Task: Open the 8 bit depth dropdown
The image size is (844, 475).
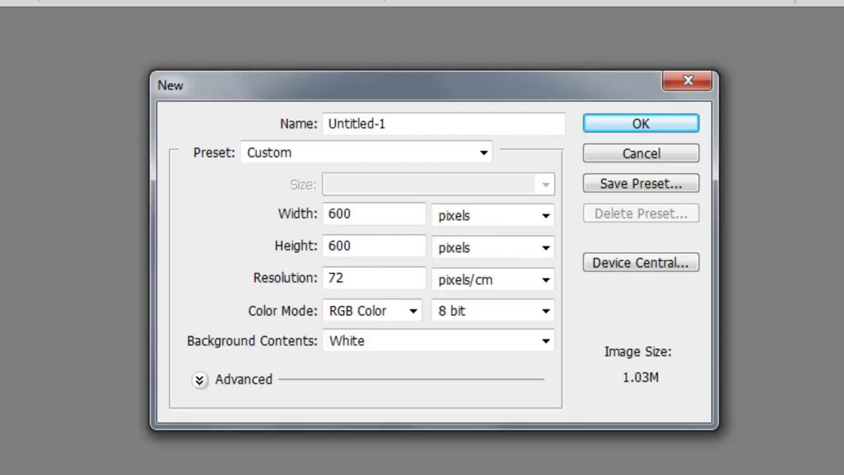Action: click(493, 311)
